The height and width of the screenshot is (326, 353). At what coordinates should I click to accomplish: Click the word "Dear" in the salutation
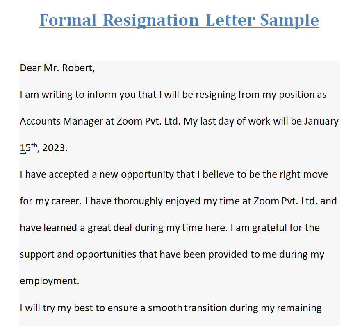pos(30,68)
